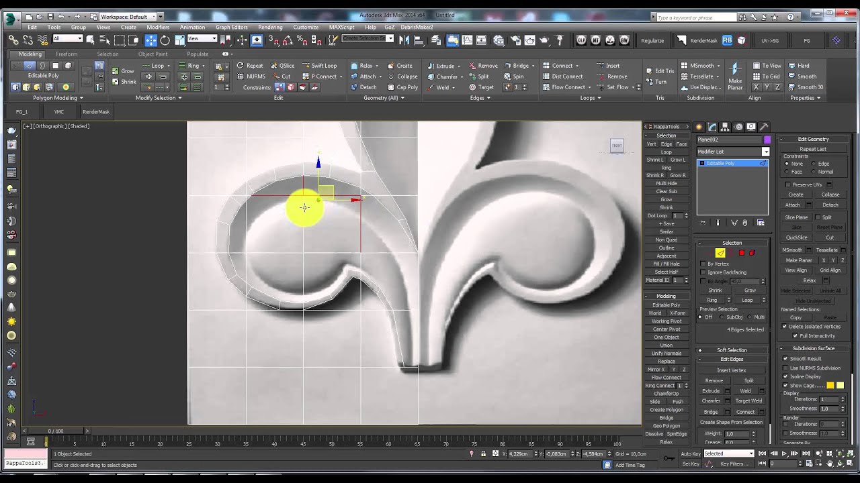Click the Plane002 object name field
Screen dimensions: 860x483
click(x=729, y=140)
